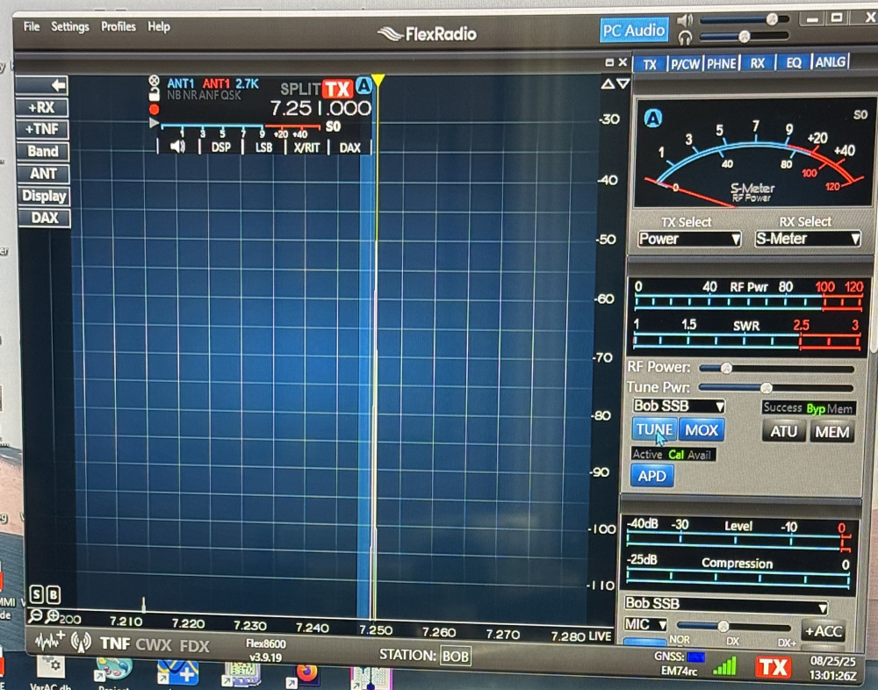Switch to the RX panel tab
878x690 pixels.
click(757, 63)
